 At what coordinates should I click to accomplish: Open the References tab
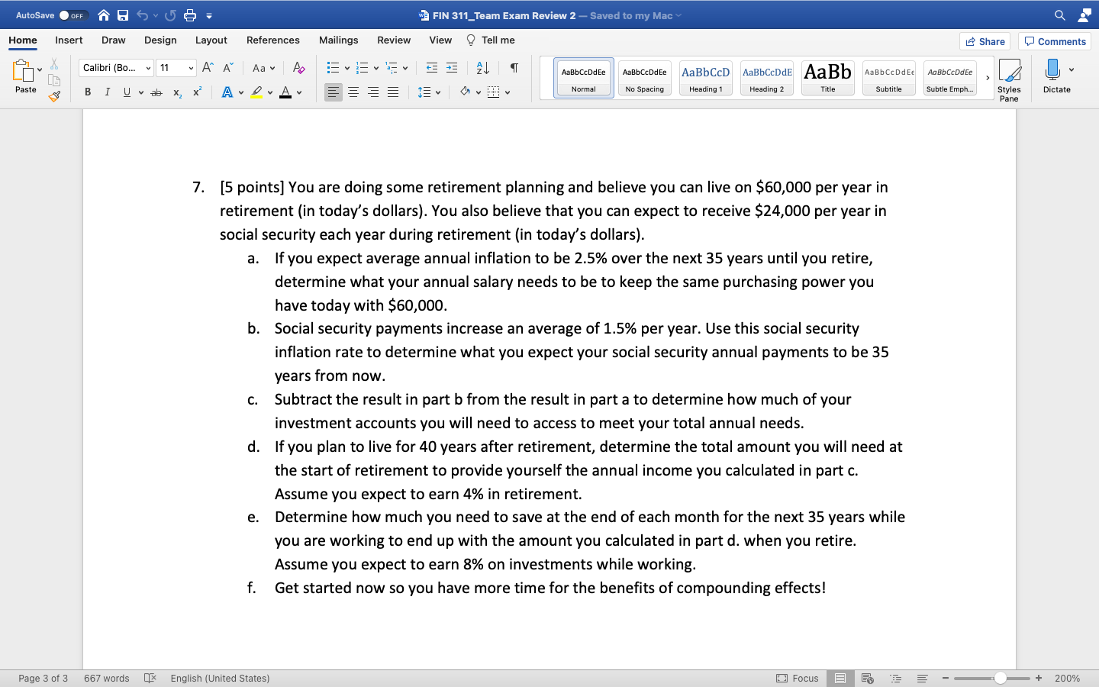point(273,40)
